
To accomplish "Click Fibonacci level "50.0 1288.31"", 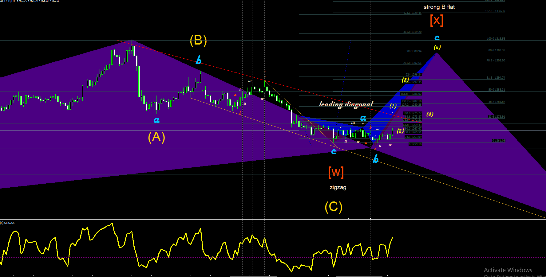I will click(497, 90).
